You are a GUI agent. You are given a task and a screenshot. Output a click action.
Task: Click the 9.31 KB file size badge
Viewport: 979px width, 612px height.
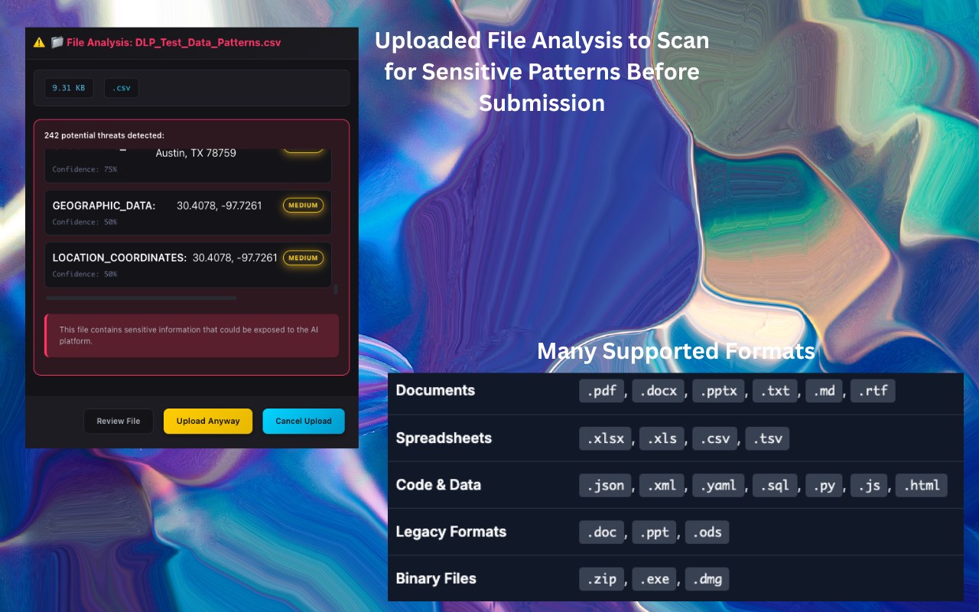coord(69,88)
